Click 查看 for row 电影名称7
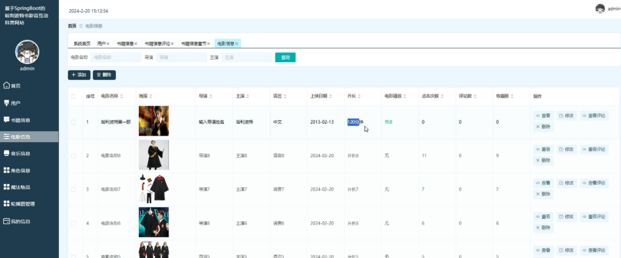Image resolution: width=621 pixels, height=258 pixels. [x=543, y=183]
